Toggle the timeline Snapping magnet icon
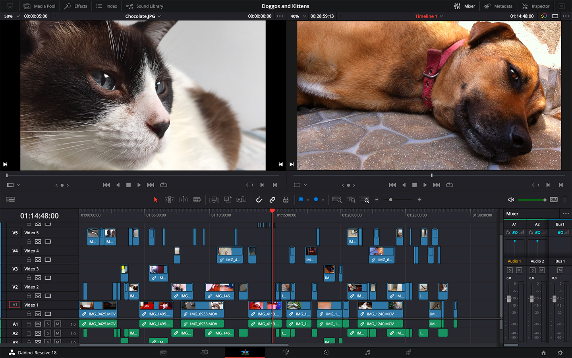 point(259,200)
